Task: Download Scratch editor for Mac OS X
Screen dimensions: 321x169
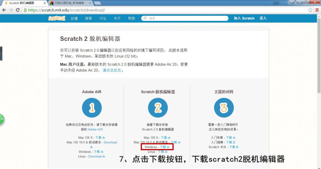Action: coord(166,137)
